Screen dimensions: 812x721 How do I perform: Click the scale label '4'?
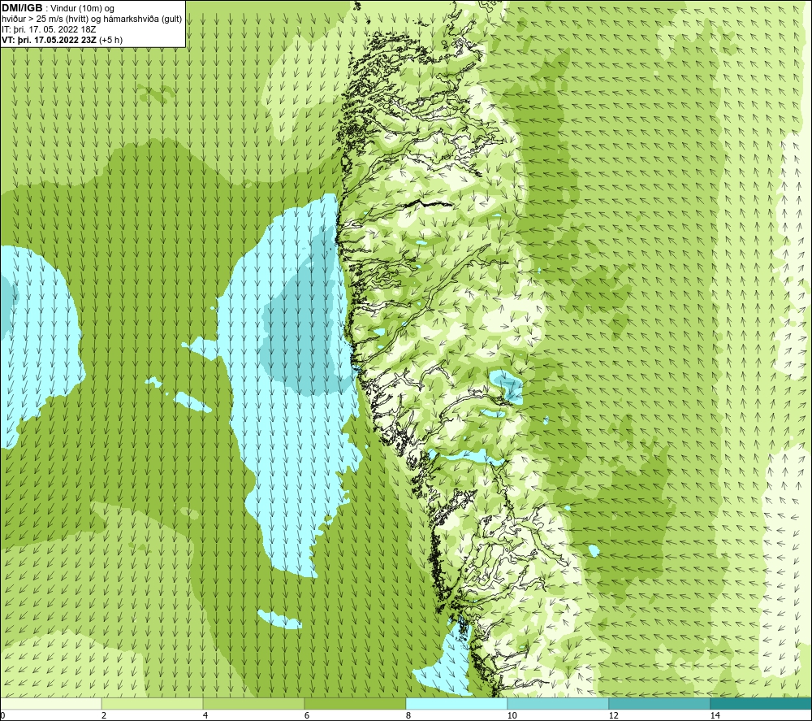coord(205,715)
